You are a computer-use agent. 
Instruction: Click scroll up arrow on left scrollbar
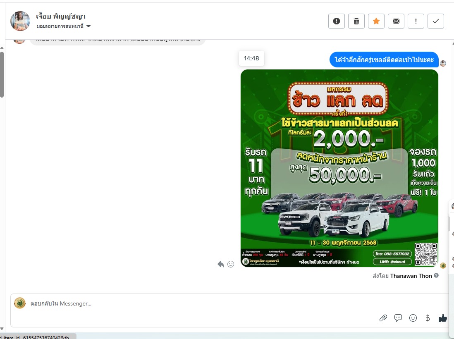point(2,48)
